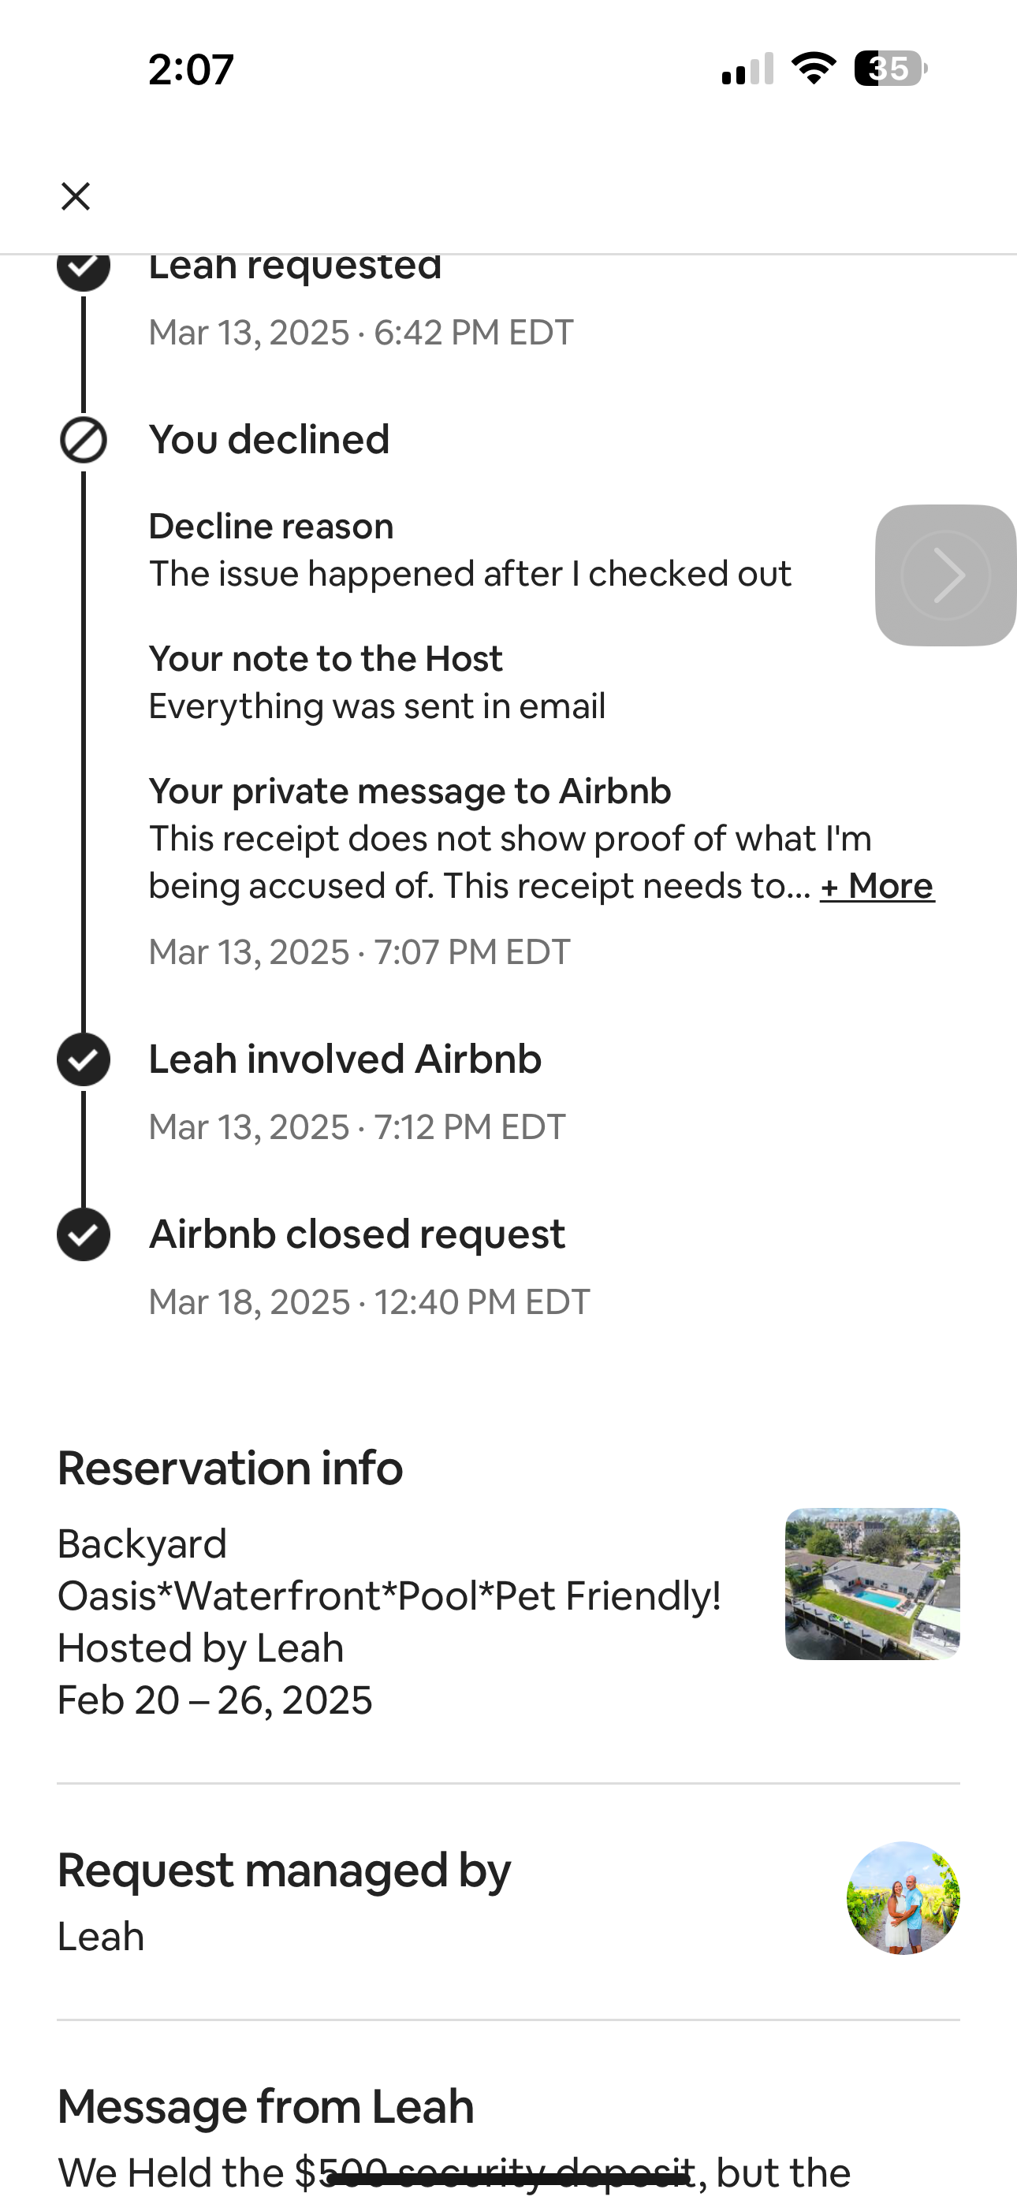Tap the Airbnb closed request checkmark icon
The height and width of the screenshot is (2204, 1017).
tap(83, 1234)
